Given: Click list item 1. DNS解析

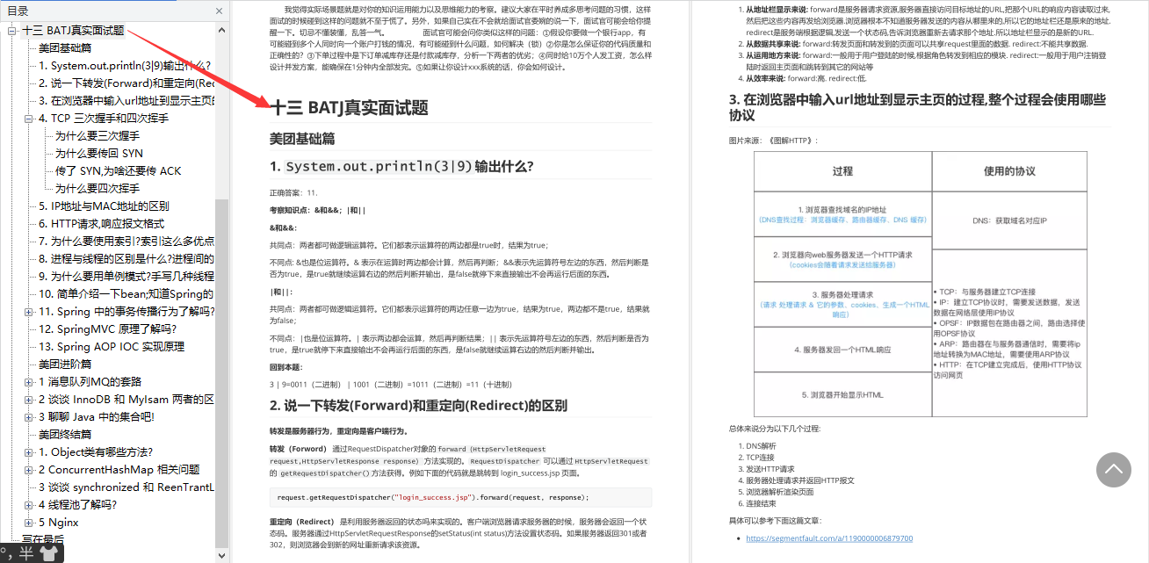Looking at the screenshot, I should [761, 446].
